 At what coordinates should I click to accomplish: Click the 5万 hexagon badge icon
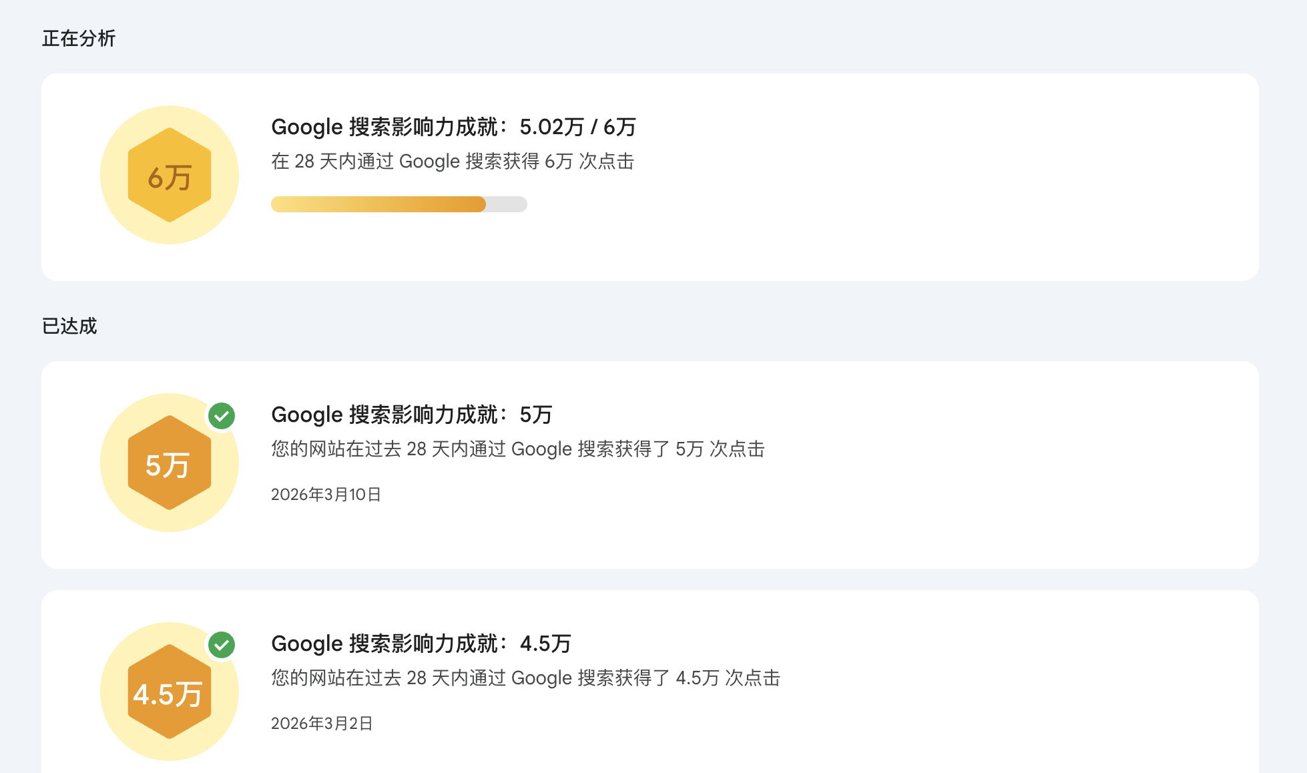click(x=170, y=463)
